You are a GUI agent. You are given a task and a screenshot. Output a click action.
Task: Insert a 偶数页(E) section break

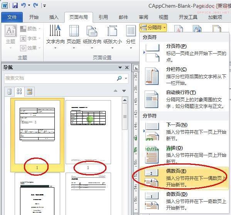184,178
